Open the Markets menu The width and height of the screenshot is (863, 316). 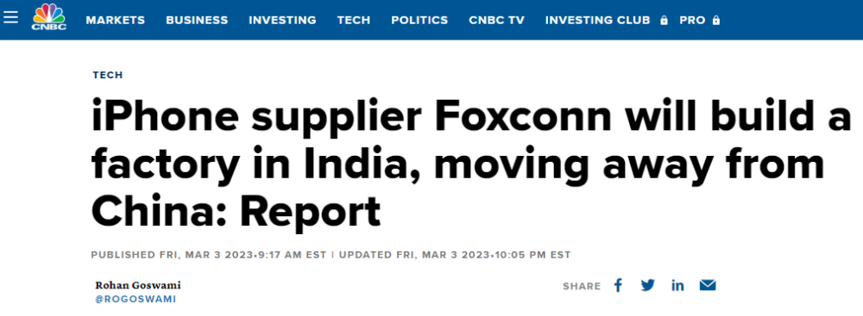[x=116, y=21]
